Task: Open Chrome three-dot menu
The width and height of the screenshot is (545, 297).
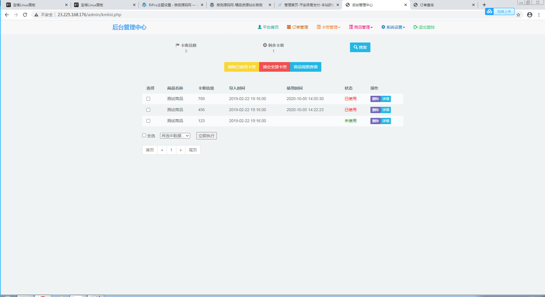Action: 539,15
